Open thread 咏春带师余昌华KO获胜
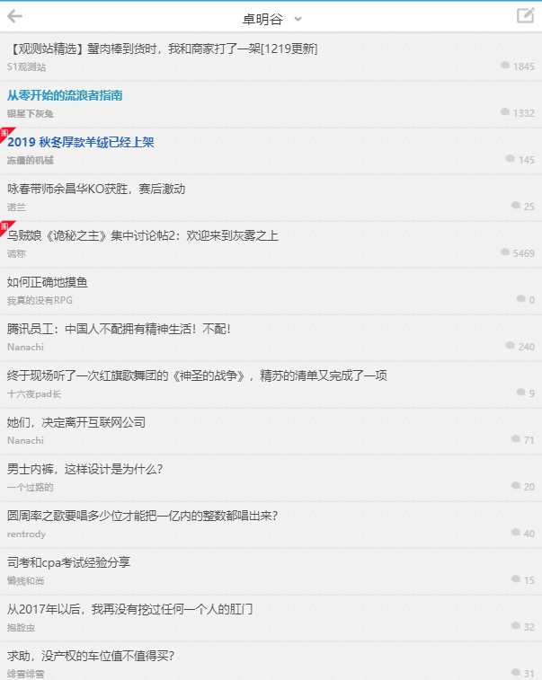 click(x=96, y=189)
